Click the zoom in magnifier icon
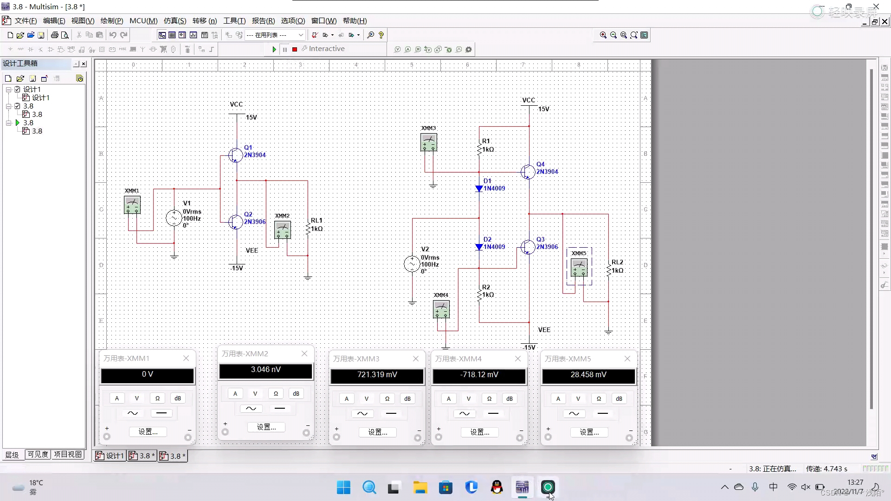This screenshot has width=891, height=501. pos(603,35)
